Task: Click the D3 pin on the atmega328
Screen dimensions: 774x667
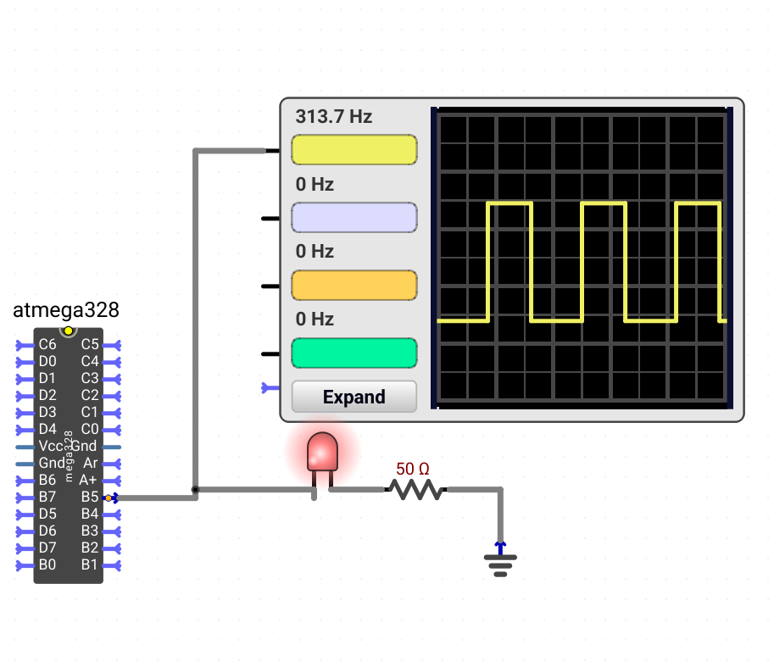Action: click(x=25, y=413)
